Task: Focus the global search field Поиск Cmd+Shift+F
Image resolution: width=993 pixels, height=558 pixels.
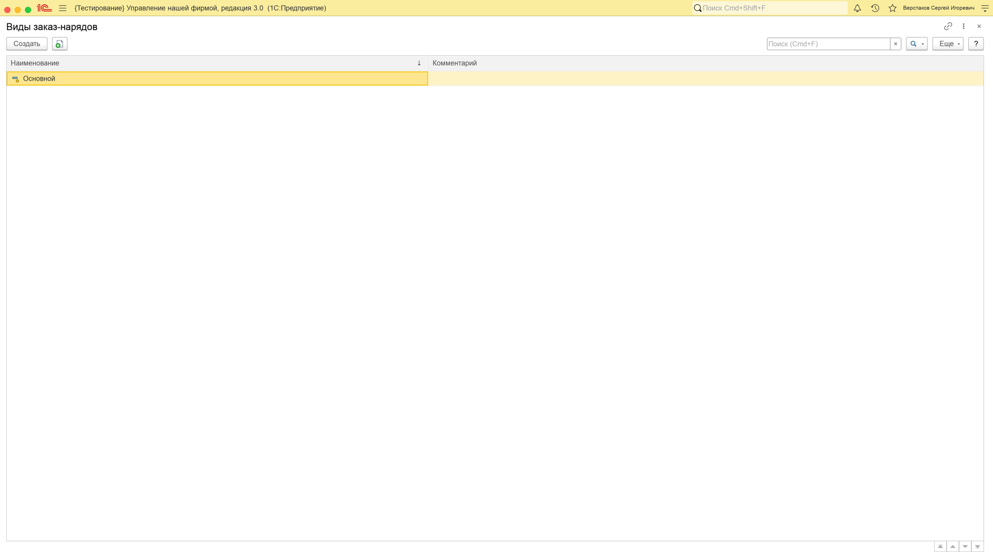Action: [x=774, y=8]
